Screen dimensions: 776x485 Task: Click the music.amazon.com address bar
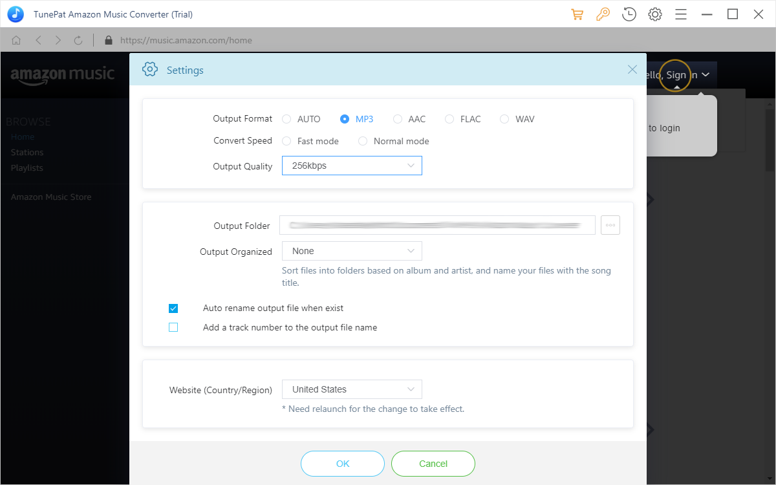pos(186,40)
